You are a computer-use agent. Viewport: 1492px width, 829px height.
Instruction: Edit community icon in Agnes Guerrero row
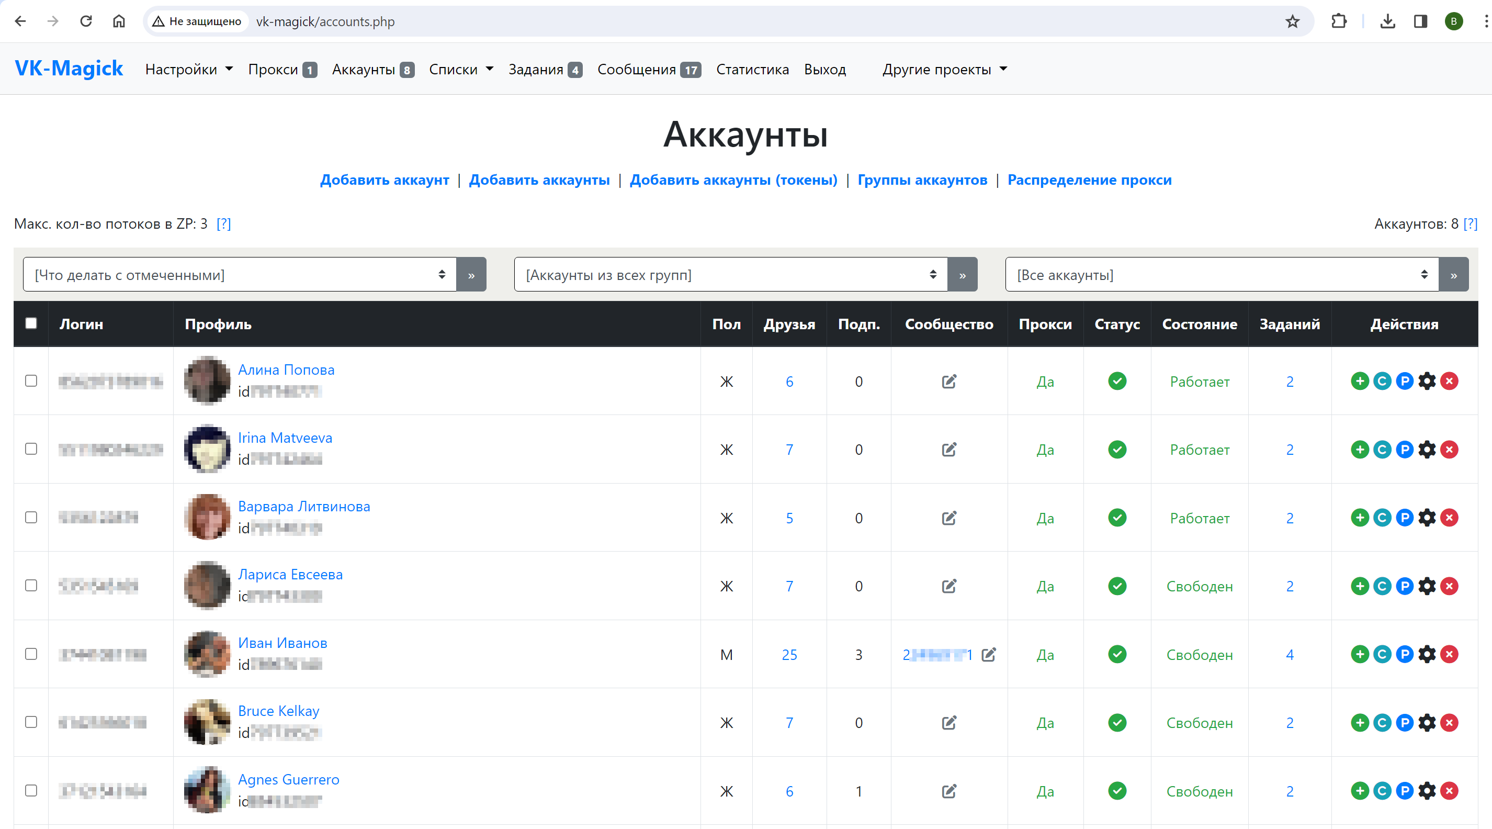949,791
